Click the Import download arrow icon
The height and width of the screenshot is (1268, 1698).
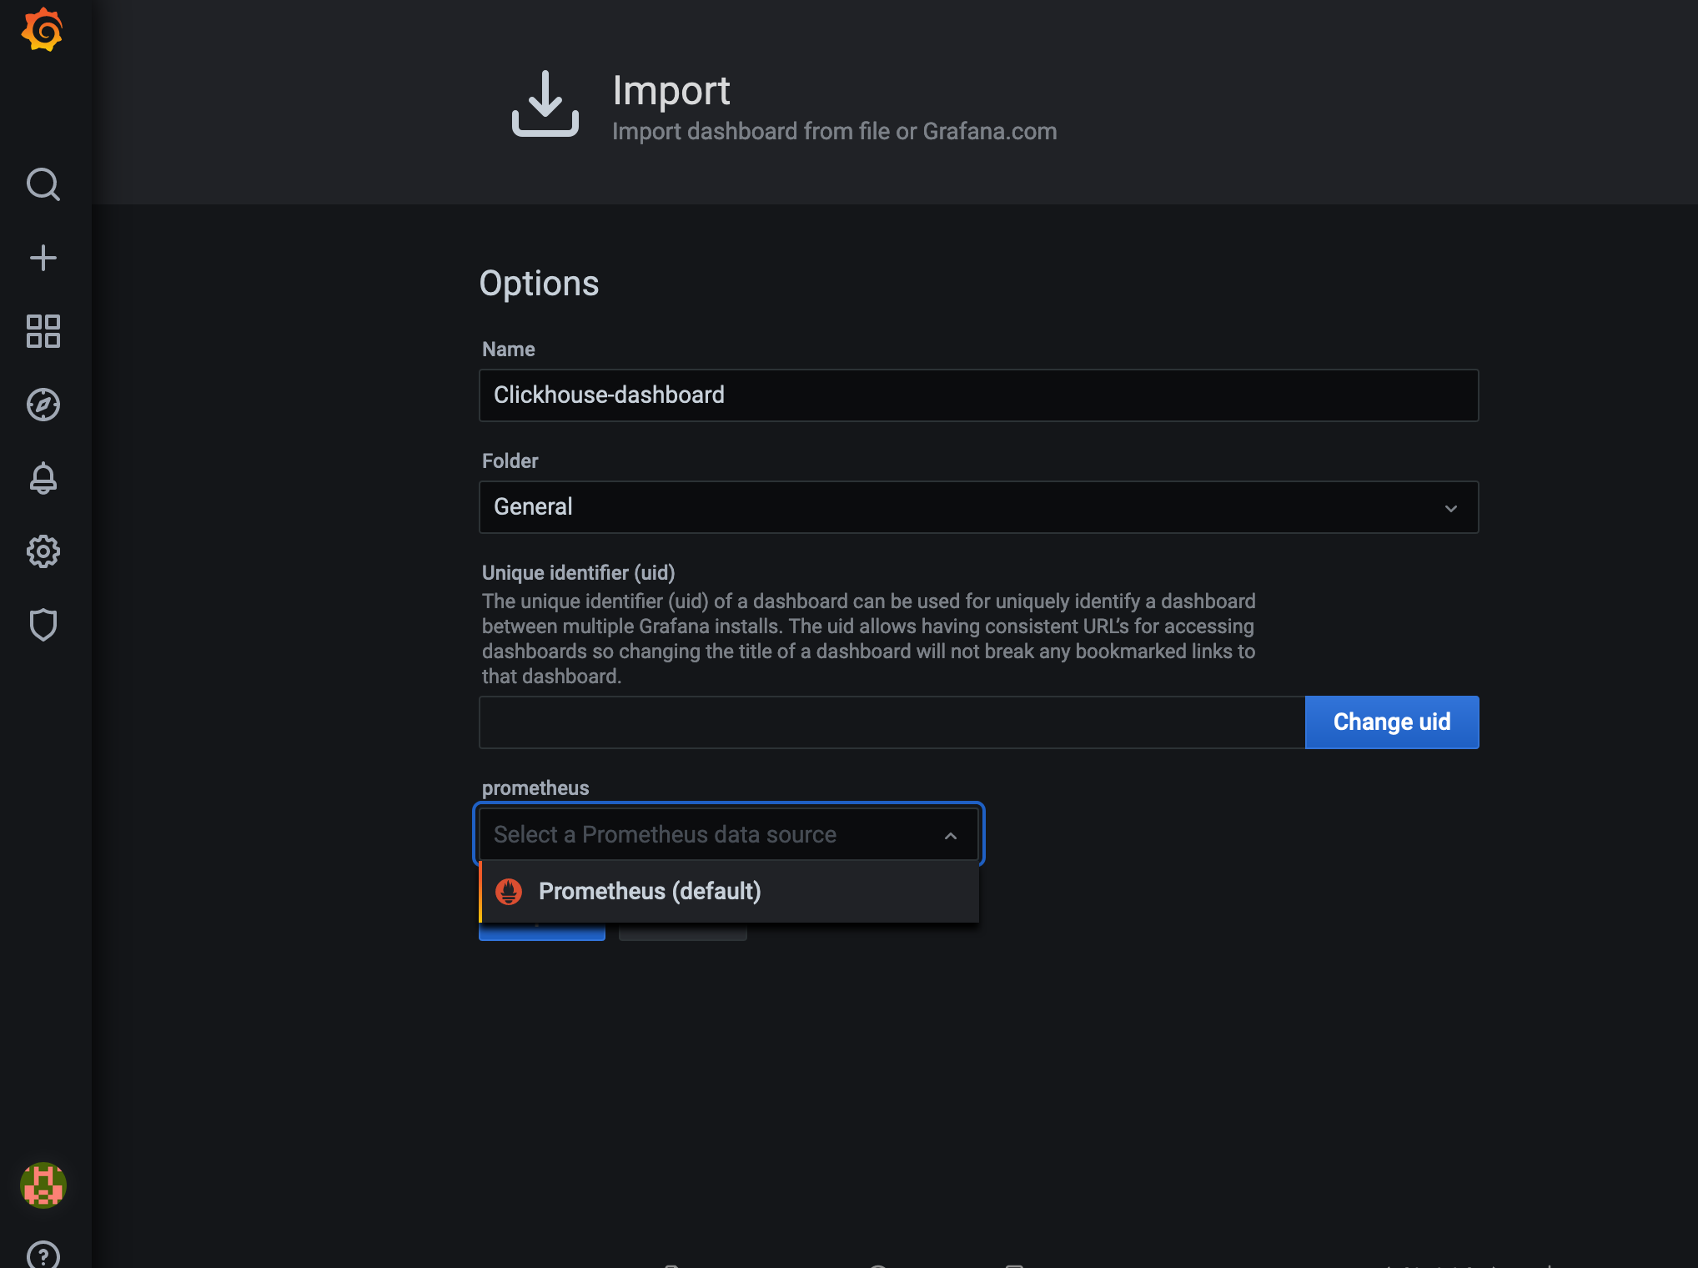click(x=545, y=103)
